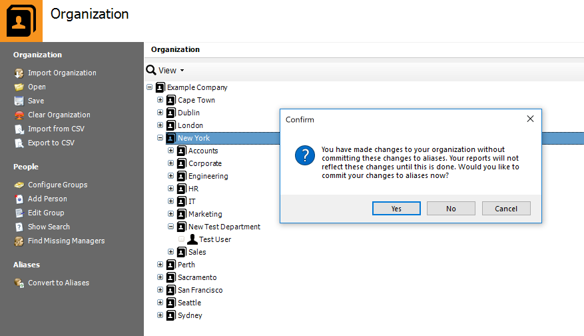Cancel the Confirm dialog
584x336 pixels.
pos(506,209)
